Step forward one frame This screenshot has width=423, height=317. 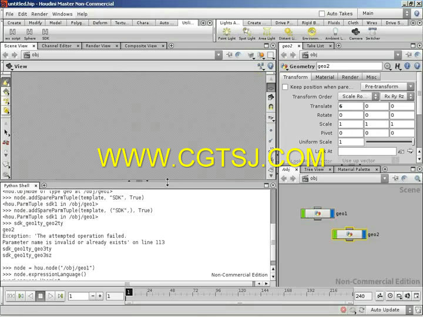pos(61,296)
